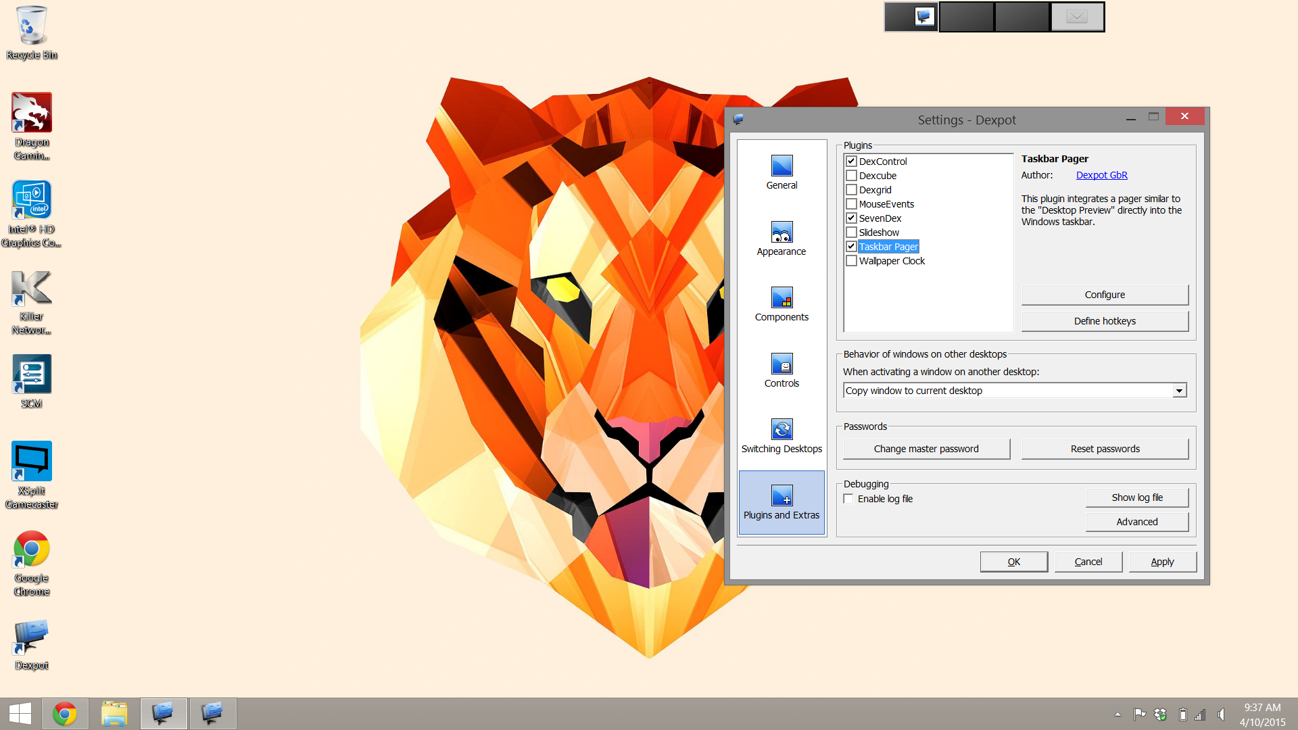1298x730 pixels.
Task: Select Taskbar Pager in the plugins list
Action: pos(888,246)
